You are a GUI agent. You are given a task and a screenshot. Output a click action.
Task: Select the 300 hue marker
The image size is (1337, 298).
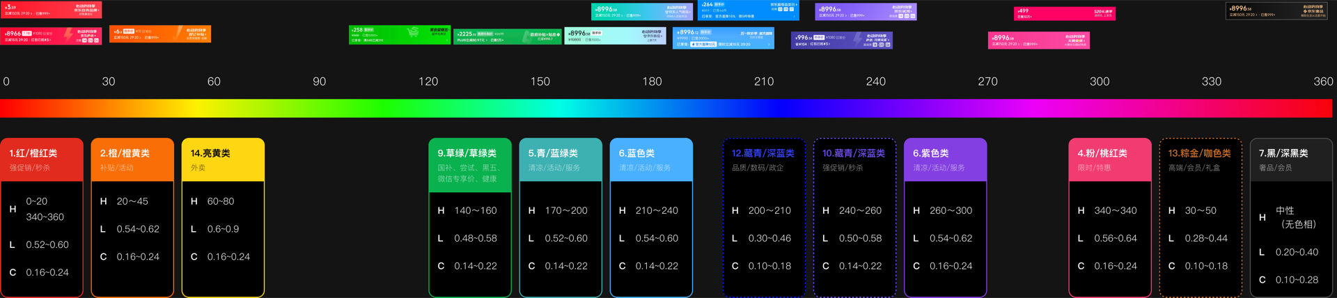[x=1100, y=81]
